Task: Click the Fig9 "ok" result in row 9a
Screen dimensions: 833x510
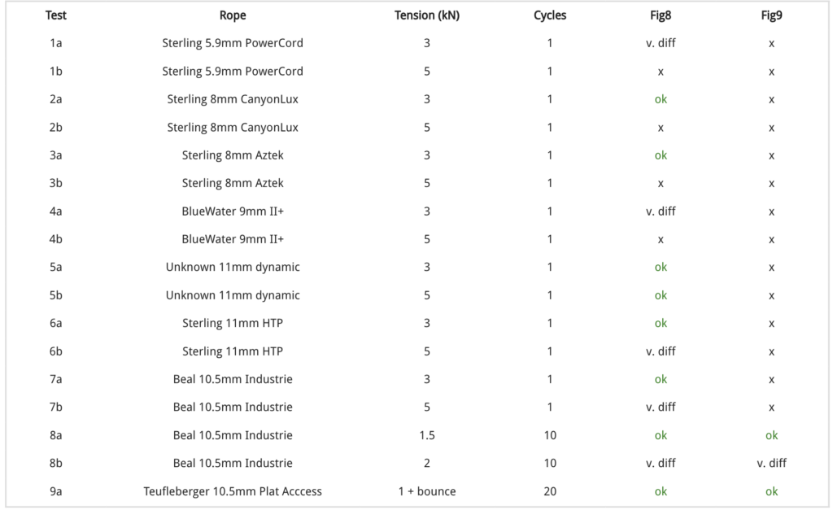Action: [771, 491]
